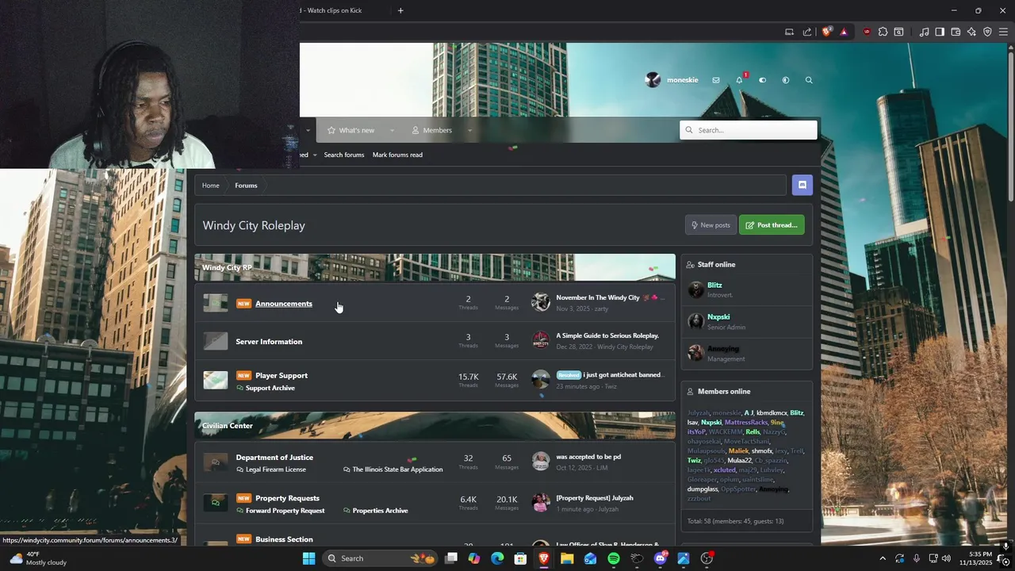Click the Windy City RP category header
The image size is (1015, 571).
[x=227, y=267]
